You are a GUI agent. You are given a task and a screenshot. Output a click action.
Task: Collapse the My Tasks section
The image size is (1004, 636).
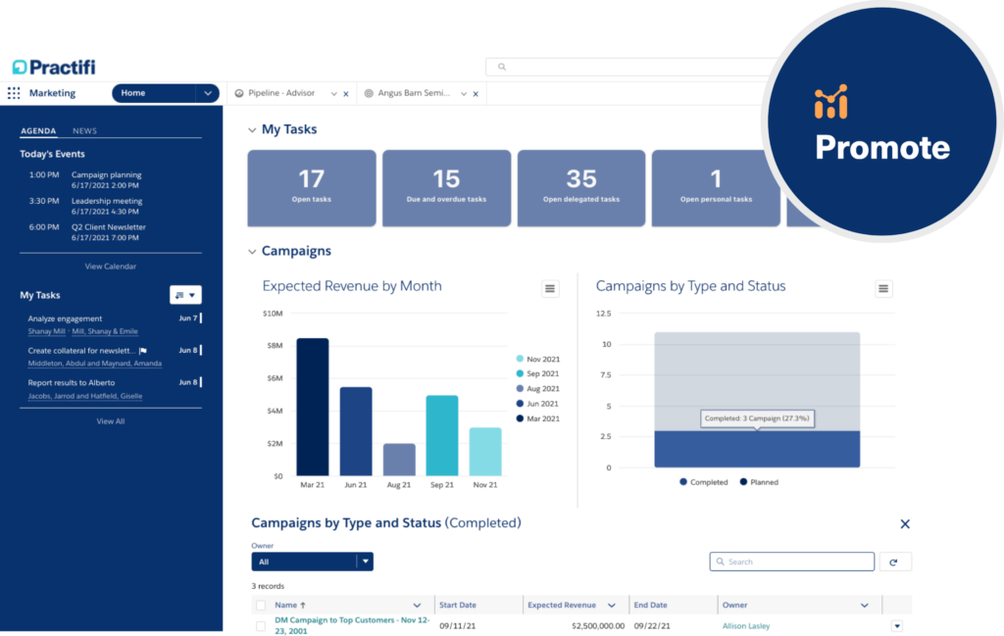point(252,129)
